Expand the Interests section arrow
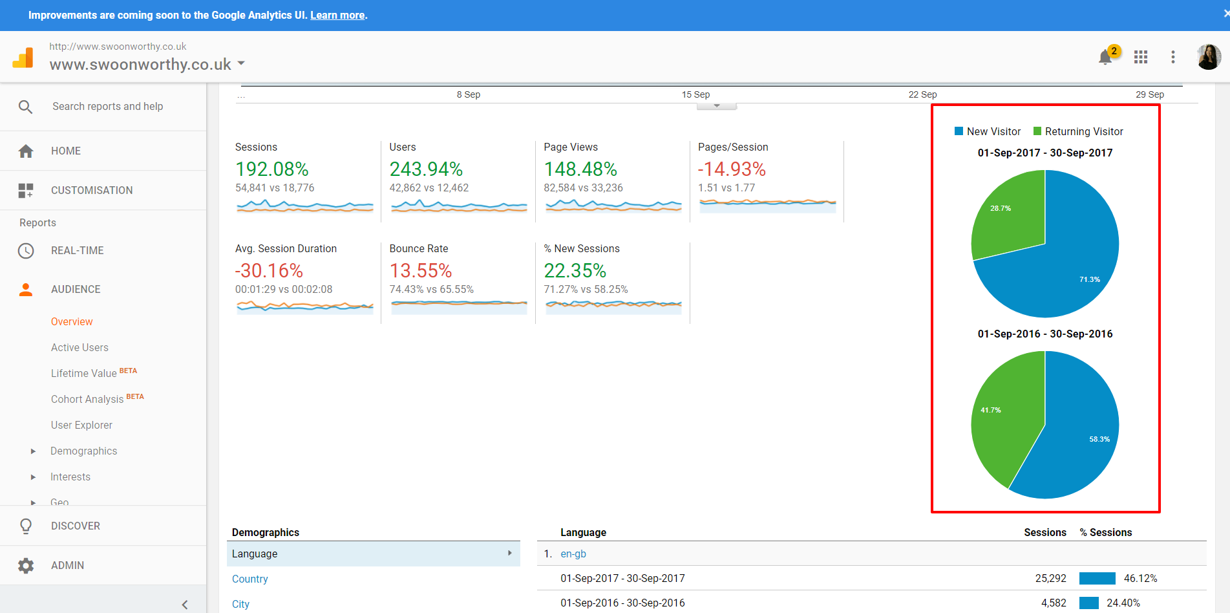 pos(34,477)
